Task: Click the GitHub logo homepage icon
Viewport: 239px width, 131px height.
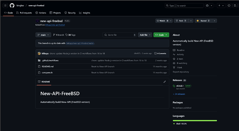Action: [x=12, y=6]
